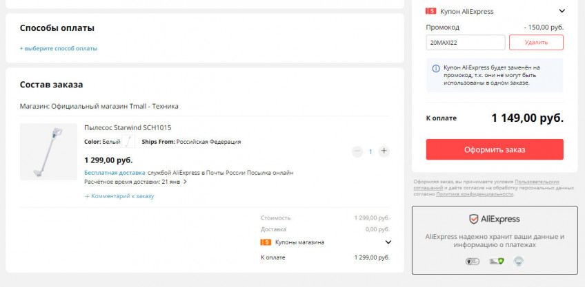Click the white color variant swatch
This screenshot has height=287, width=585.
tap(128, 142)
